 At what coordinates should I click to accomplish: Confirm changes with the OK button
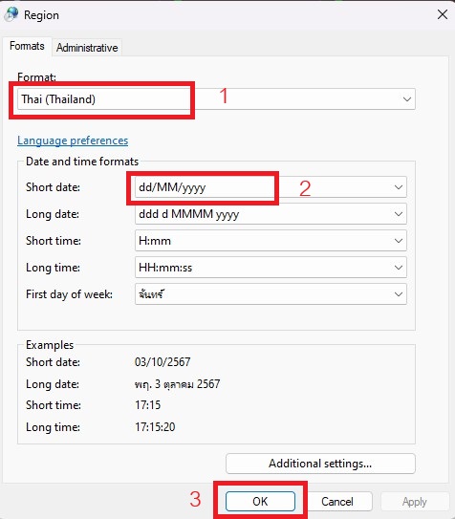pos(260,501)
